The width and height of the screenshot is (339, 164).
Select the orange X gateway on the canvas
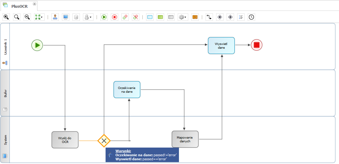click(104, 141)
